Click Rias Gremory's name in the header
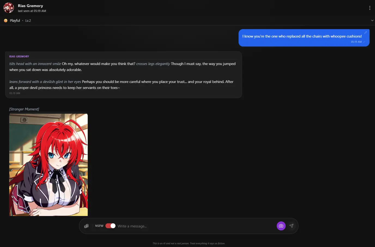The image size is (375, 247). coord(30,5)
